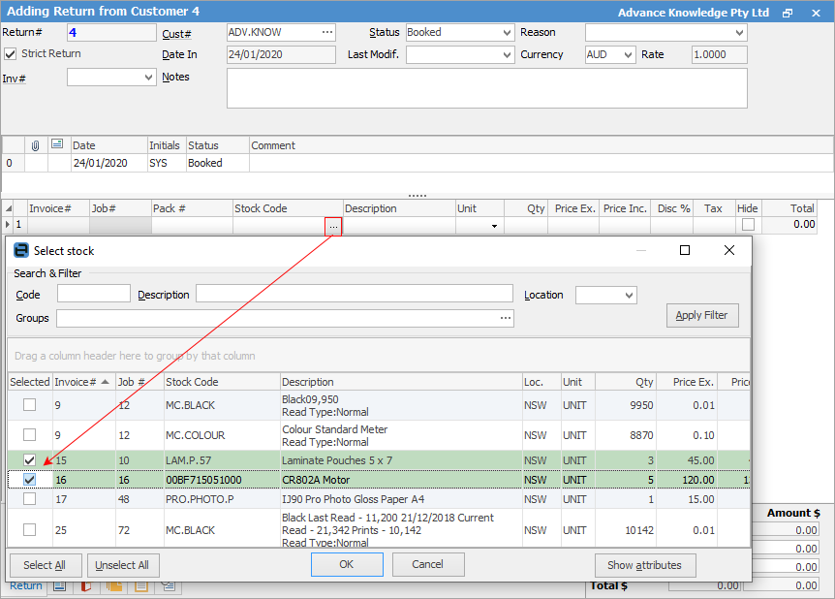
Task: Open the Location filter dropdown
Action: (629, 295)
